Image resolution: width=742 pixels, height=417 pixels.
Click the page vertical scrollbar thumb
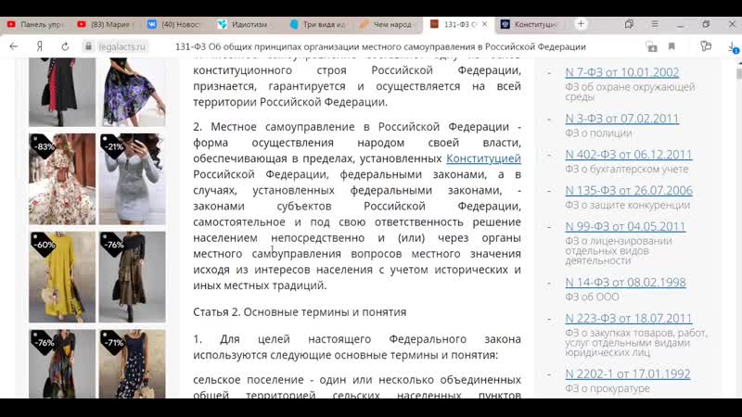coord(738,74)
